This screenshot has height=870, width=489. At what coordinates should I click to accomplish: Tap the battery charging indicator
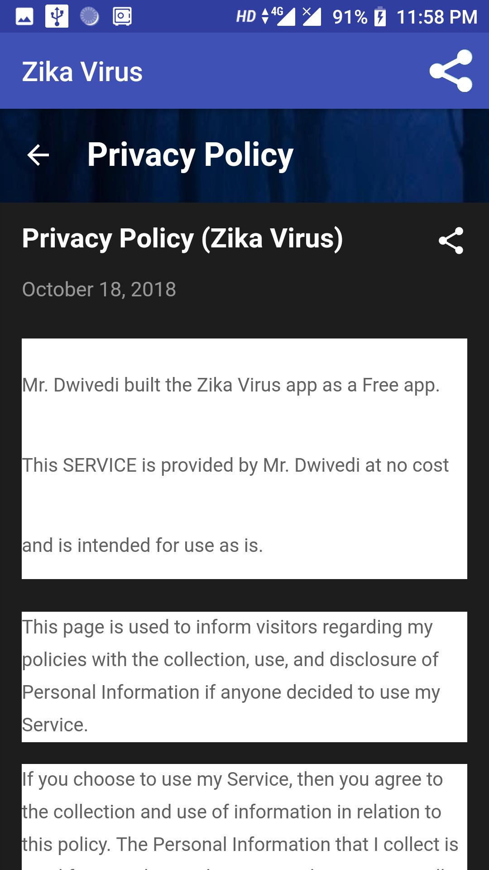click(380, 17)
